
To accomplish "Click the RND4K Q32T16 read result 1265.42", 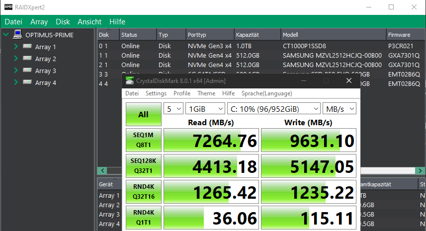I will 211,192.
